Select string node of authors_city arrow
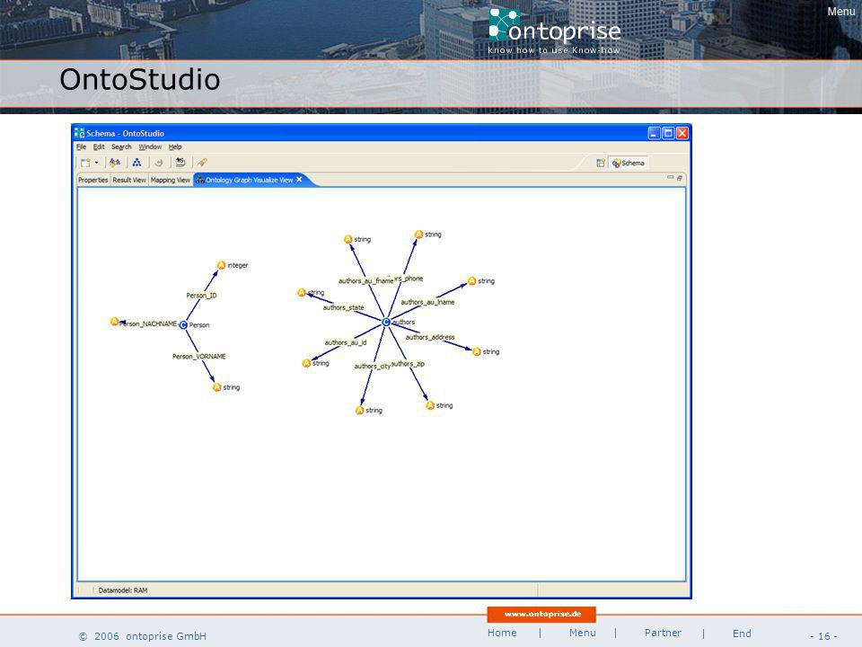The image size is (862, 647). 360,411
